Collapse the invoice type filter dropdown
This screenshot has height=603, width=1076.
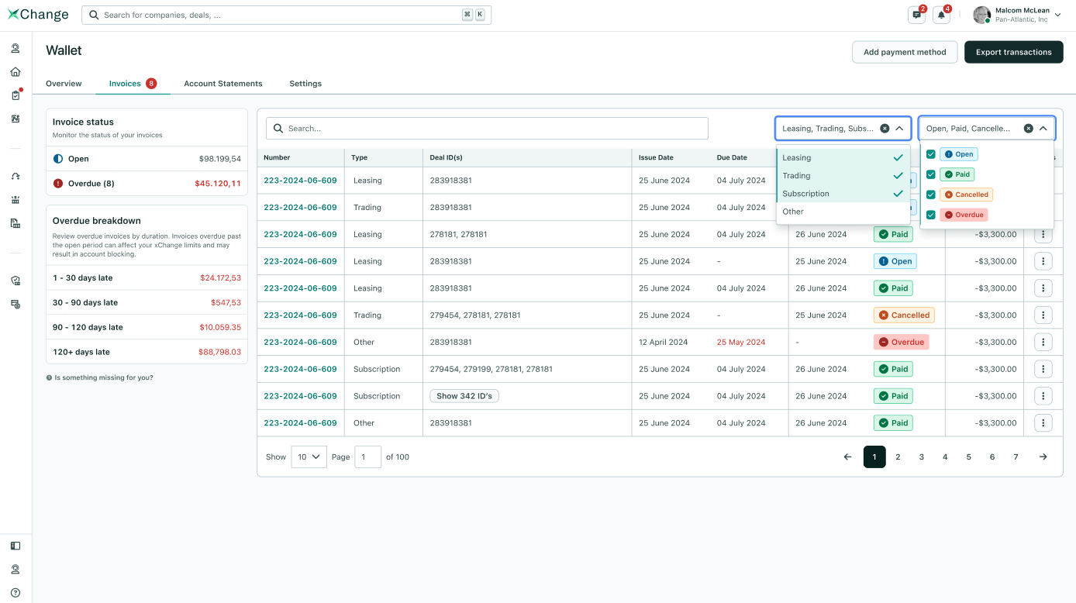(899, 129)
